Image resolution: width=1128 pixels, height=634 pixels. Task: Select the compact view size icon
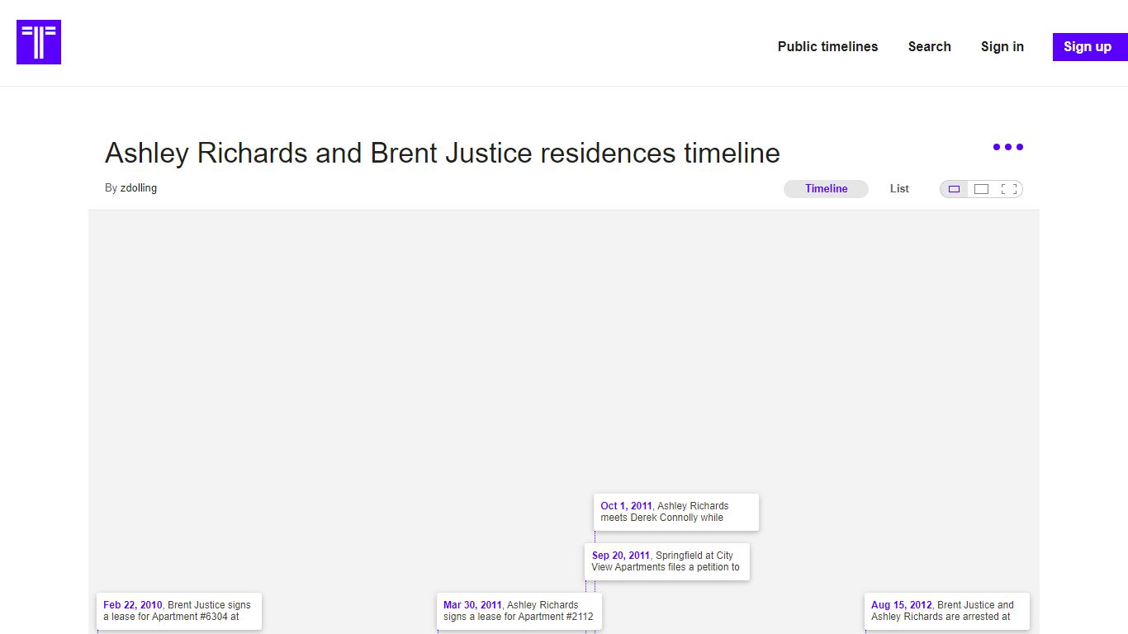pyautogui.click(x=954, y=189)
